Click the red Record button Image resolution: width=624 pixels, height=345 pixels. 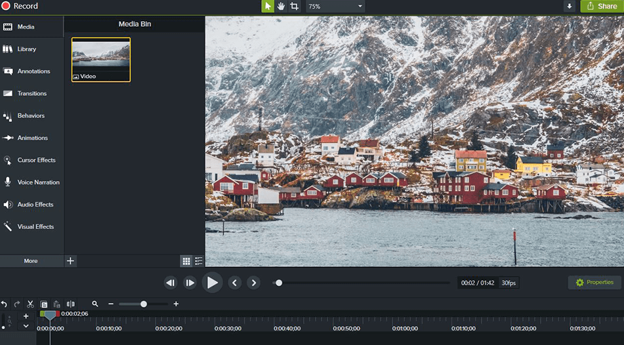point(20,6)
